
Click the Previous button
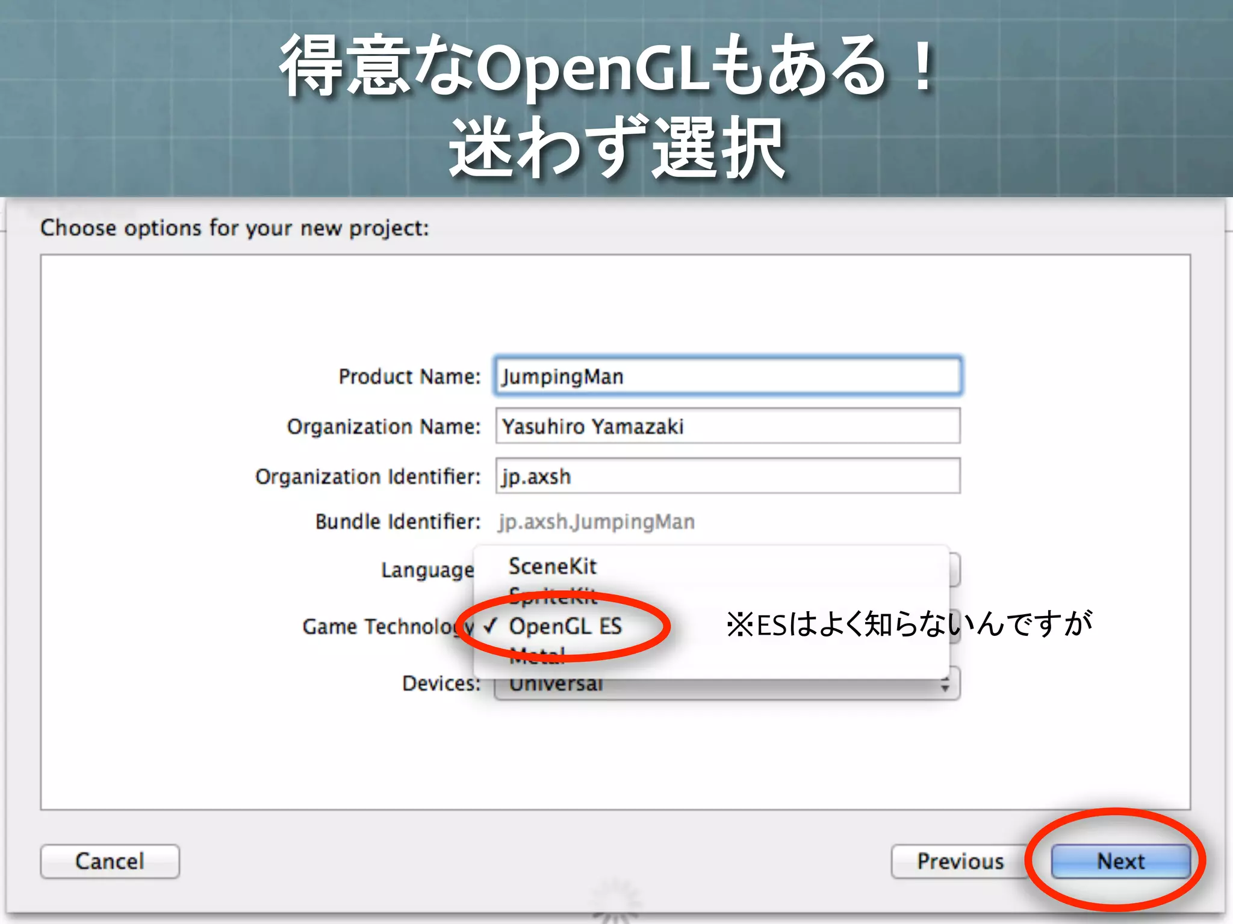click(960, 861)
